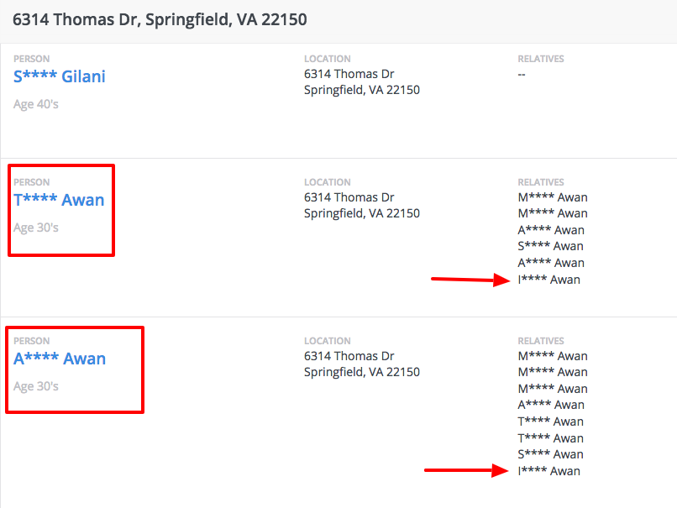Click the T**** Awan relative listed under A**** Awan

pos(550,421)
